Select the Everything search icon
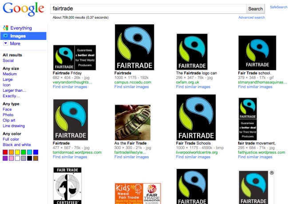This screenshot has width=288, height=204. [x=5, y=28]
